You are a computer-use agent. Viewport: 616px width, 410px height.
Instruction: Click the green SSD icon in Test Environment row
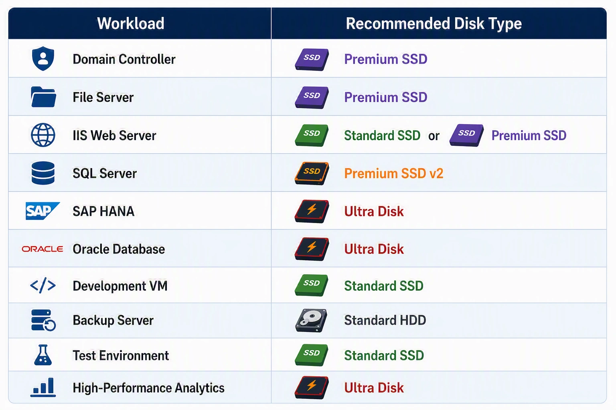(x=312, y=355)
